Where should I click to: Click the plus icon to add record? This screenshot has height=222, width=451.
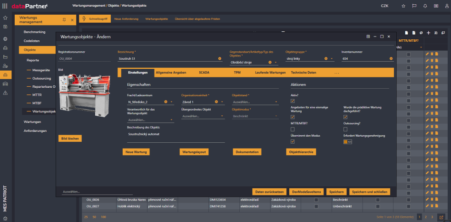point(428,33)
